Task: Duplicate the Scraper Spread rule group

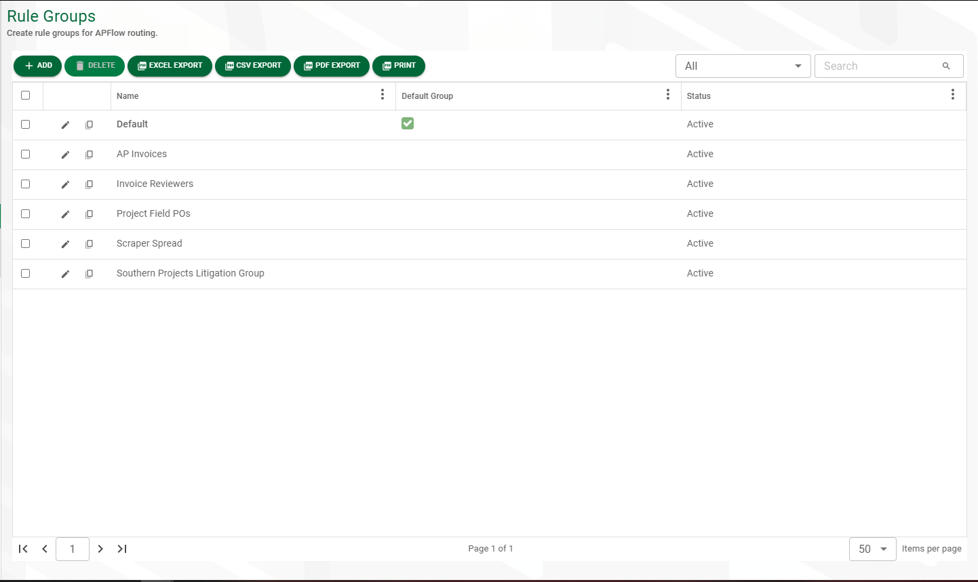Action: click(89, 244)
